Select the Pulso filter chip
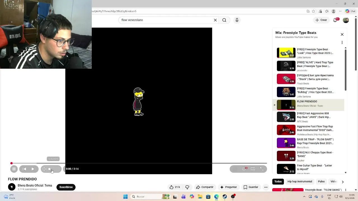 click(x=321, y=181)
